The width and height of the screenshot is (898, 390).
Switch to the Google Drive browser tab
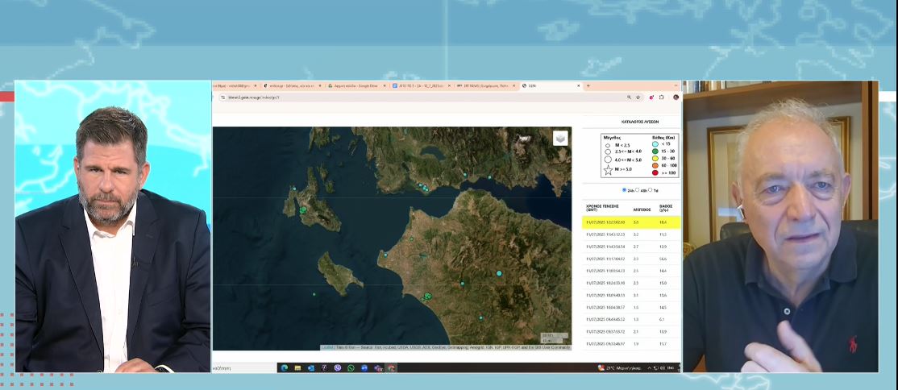coord(355,85)
